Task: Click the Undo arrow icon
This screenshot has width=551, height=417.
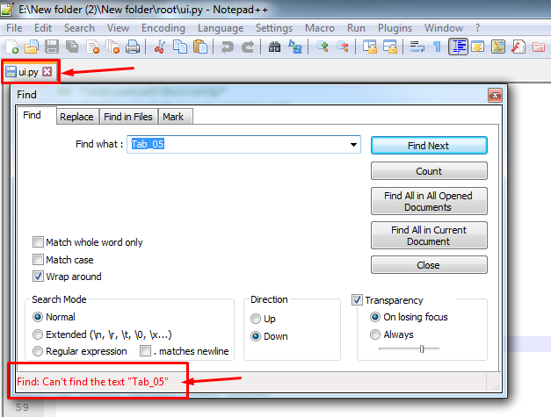Action: [x=227, y=47]
